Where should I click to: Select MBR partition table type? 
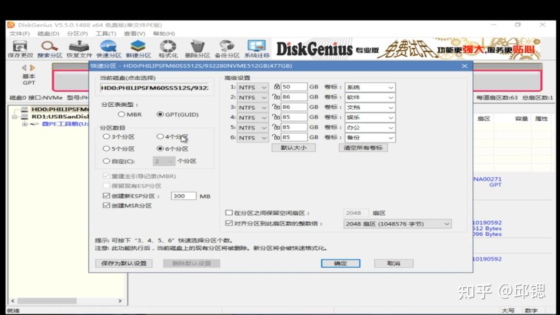pos(130,114)
